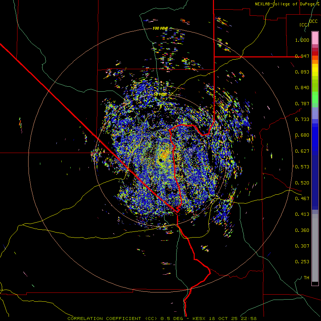Click the gray low-value segment of color bar
Viewport: 321px width, 321px height.
point(315,248)
